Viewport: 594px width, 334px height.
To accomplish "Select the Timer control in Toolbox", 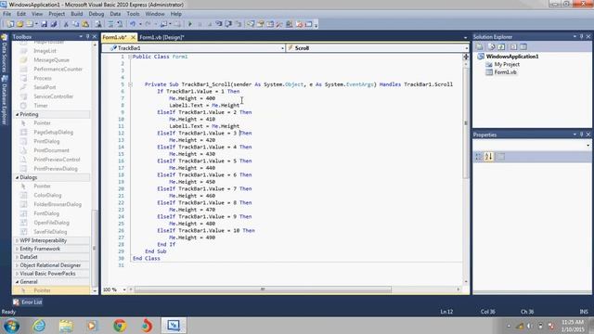I will tap(41, 106).
